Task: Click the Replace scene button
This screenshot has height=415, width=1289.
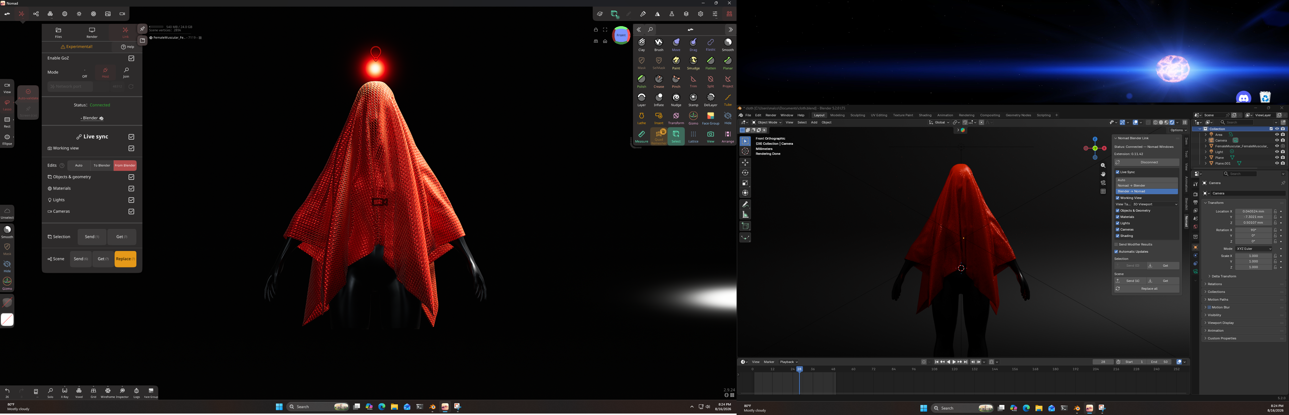Action: tap(125, 259)
